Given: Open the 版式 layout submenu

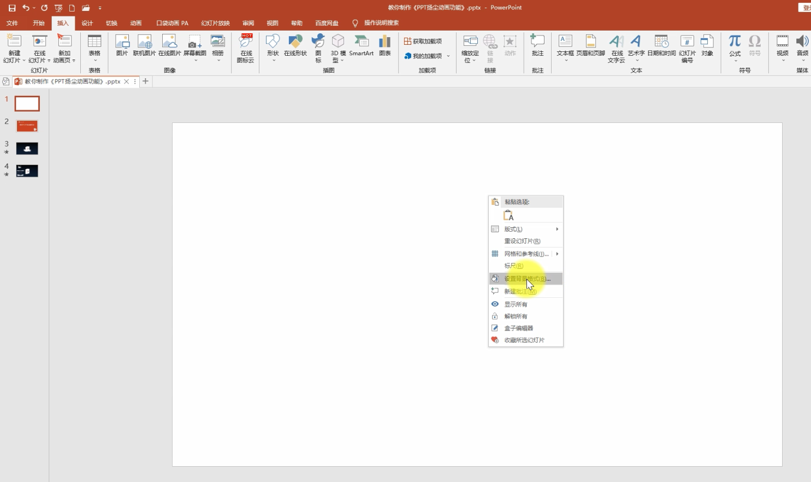Looking at the screenshot, I should 526,229.
